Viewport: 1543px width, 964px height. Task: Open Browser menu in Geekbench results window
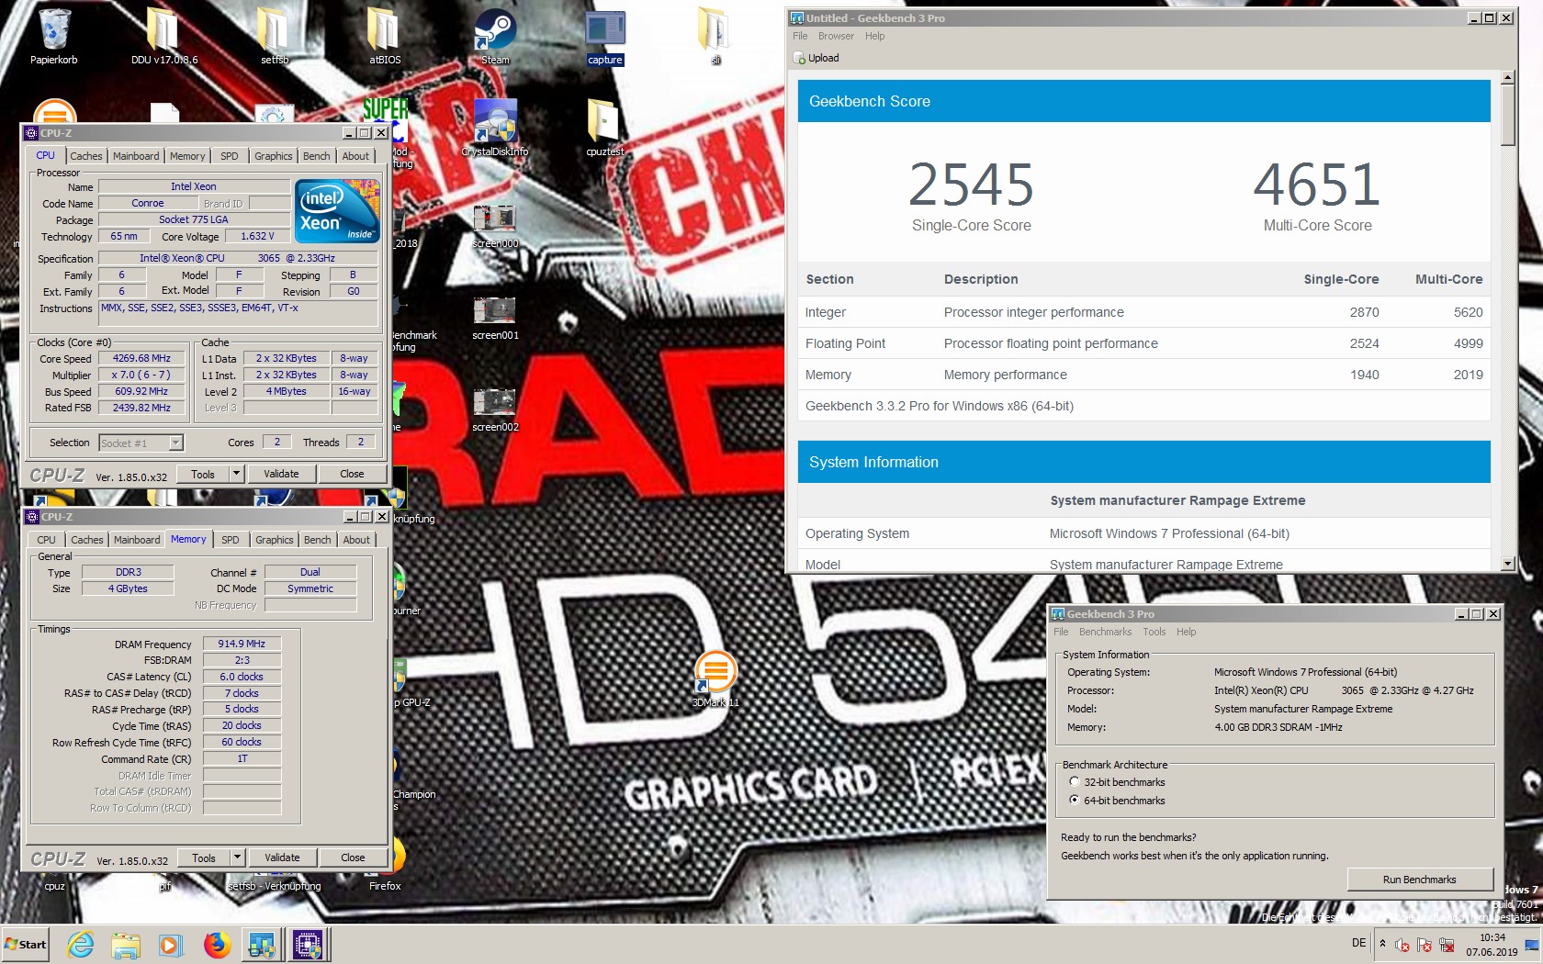click(836, 36)
